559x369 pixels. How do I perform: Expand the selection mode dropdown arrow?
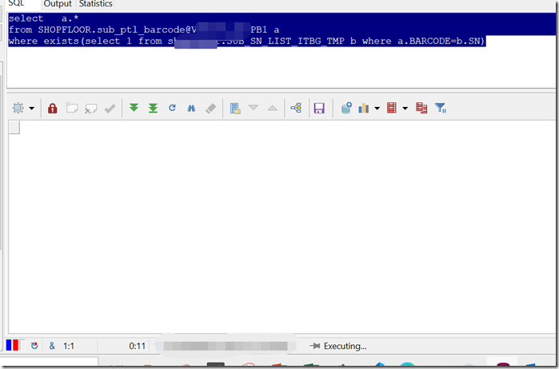point(32,109)
